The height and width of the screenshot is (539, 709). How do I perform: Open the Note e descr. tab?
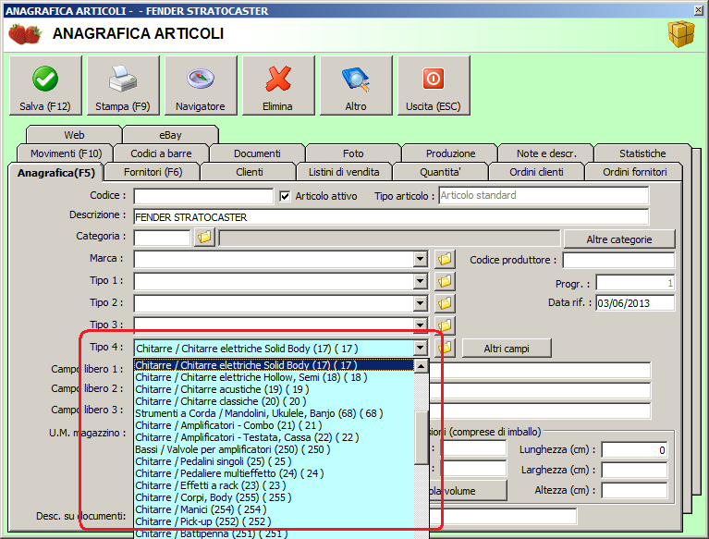point(546,153)
